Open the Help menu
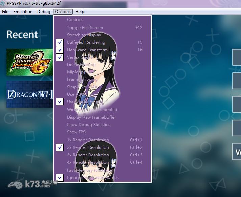The width and height of the screenshot is (241, 197). 80,12
